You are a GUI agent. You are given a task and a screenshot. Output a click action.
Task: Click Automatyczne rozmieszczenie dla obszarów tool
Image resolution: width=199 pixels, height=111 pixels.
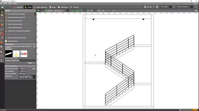pyautogui.click(x=20, y=31)
